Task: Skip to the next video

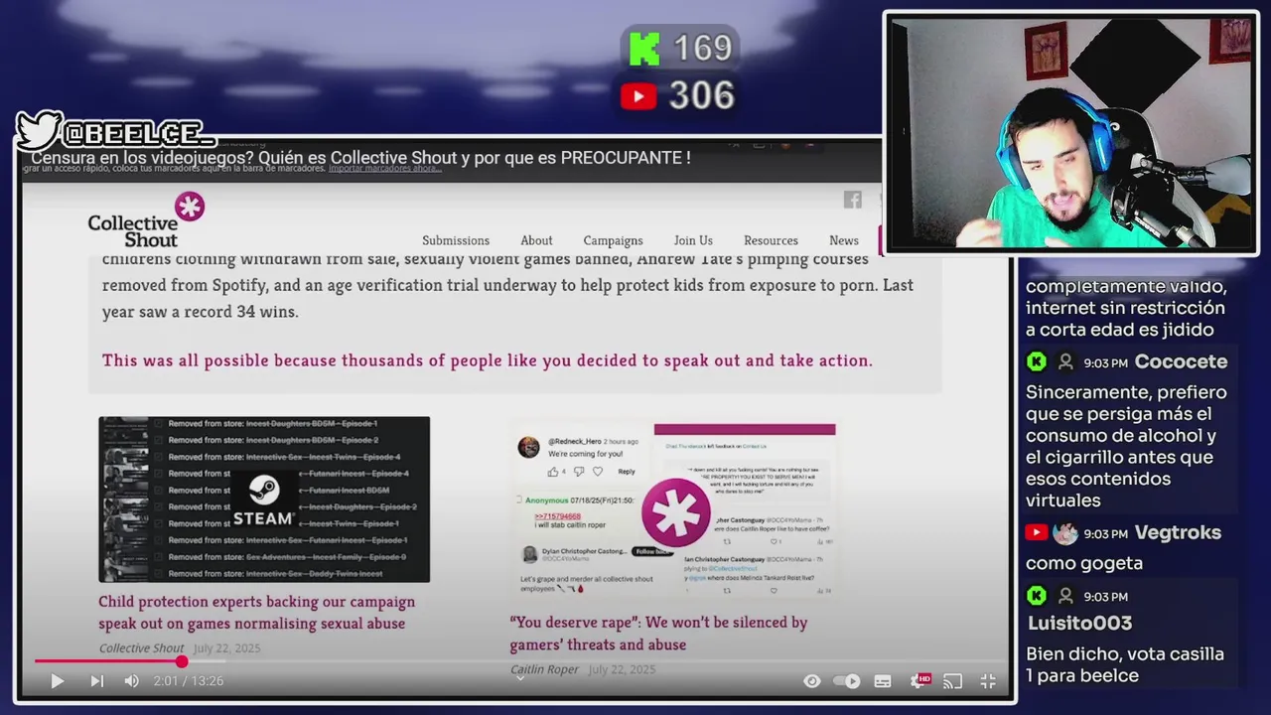Action: (96, 681)
